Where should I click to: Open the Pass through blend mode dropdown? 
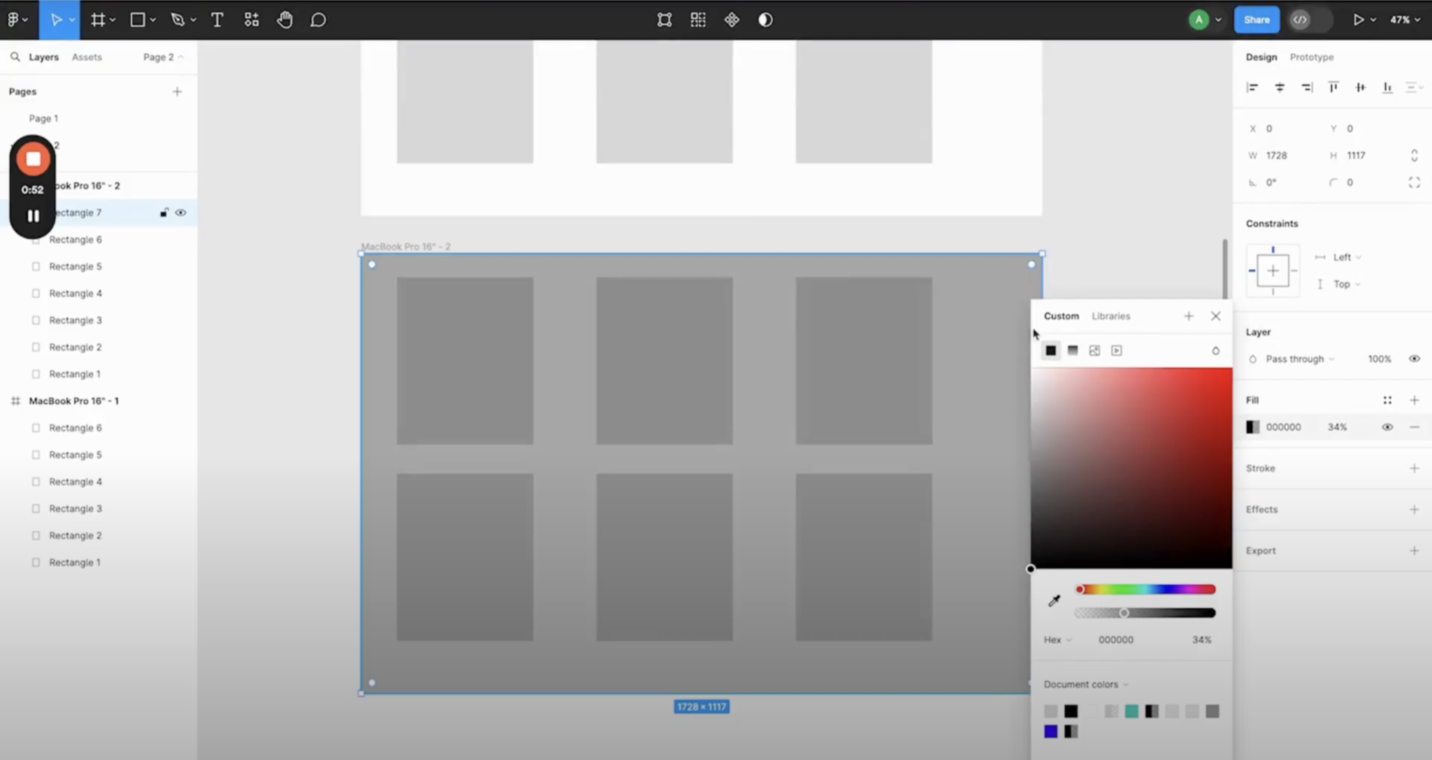[1294, 359]
